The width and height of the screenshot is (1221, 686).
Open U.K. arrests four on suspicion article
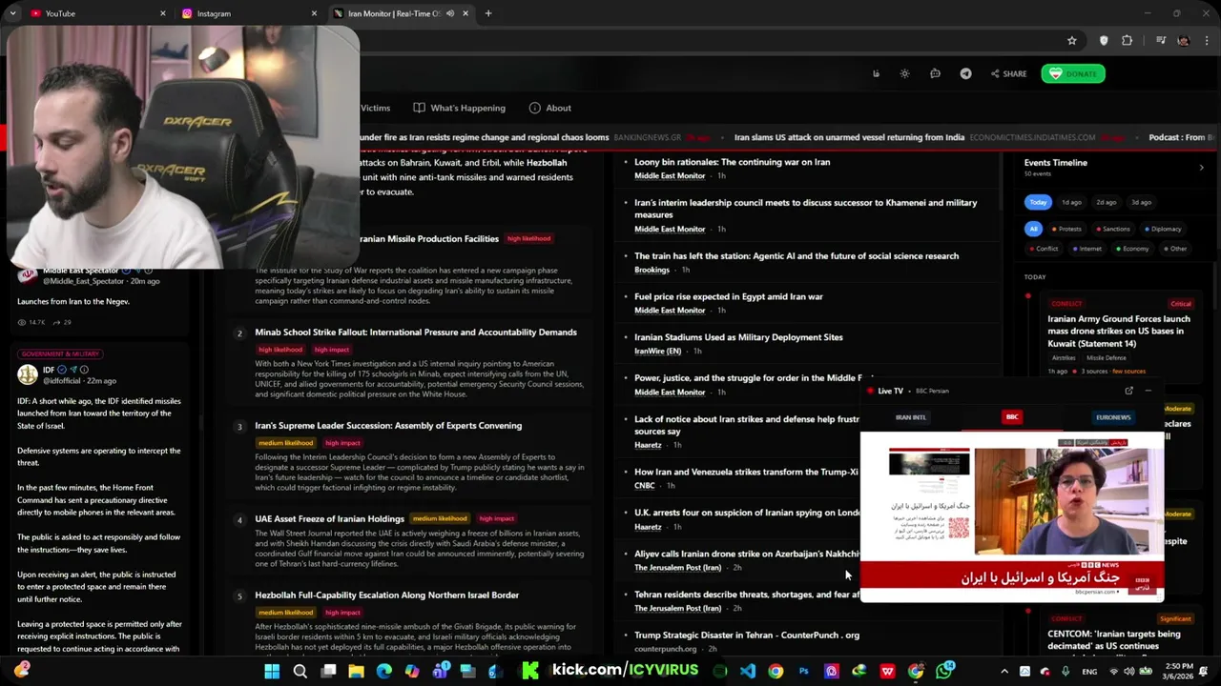(x=747, y=513)
